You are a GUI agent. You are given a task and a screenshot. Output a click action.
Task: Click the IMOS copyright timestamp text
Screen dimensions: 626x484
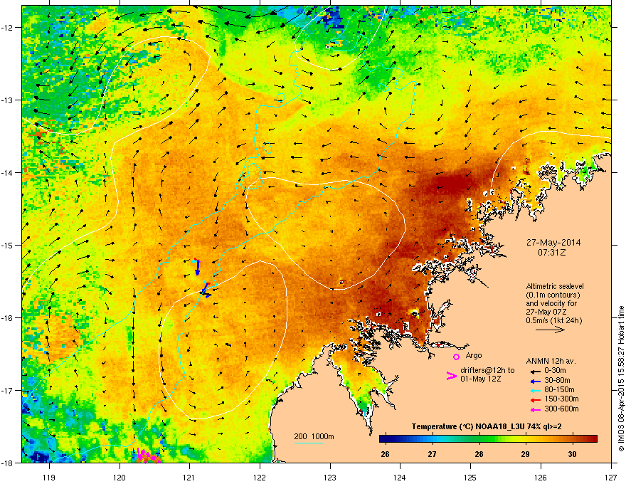point(621,379)
